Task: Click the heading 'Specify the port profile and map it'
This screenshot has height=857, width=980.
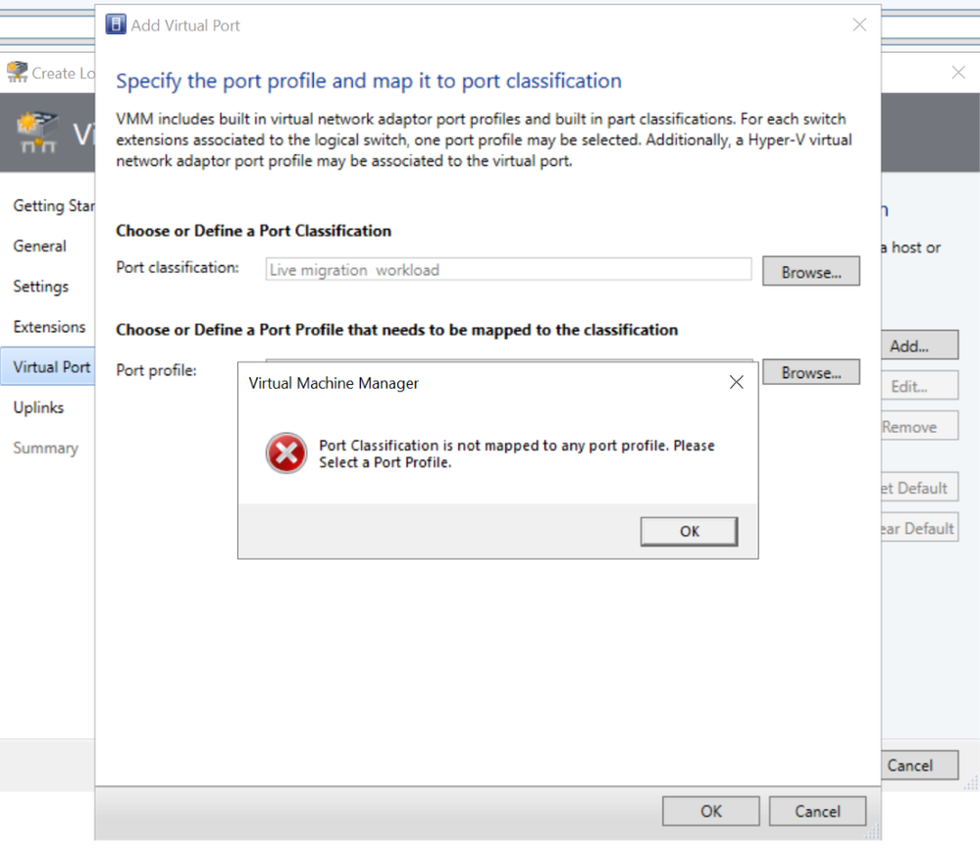Action: [369, 80]
